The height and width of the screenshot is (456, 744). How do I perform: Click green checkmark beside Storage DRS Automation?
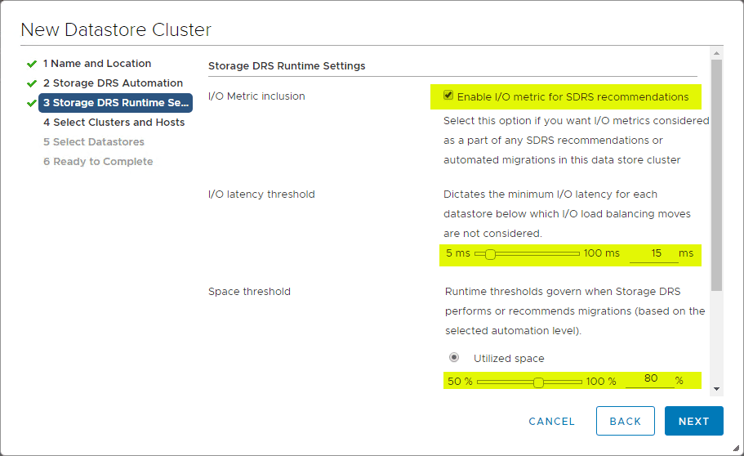tap(32, 83)
